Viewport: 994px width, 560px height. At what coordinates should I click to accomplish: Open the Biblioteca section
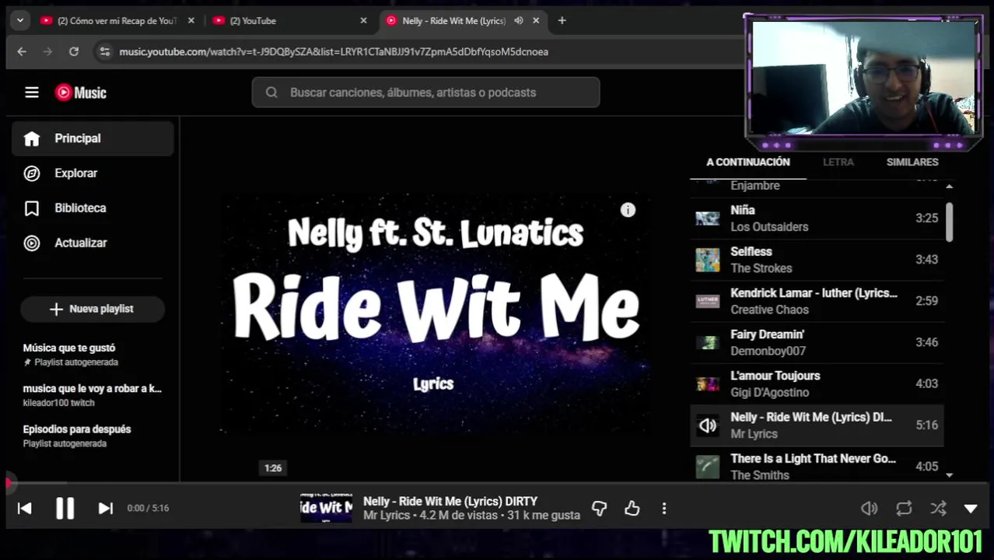[x=93, y=208]
